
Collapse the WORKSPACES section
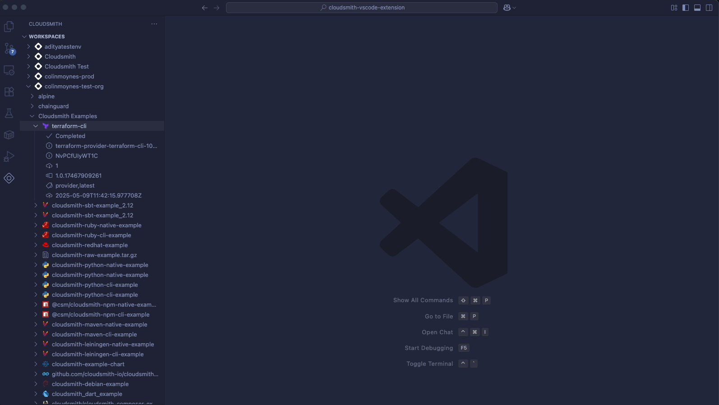pos(24,37)
